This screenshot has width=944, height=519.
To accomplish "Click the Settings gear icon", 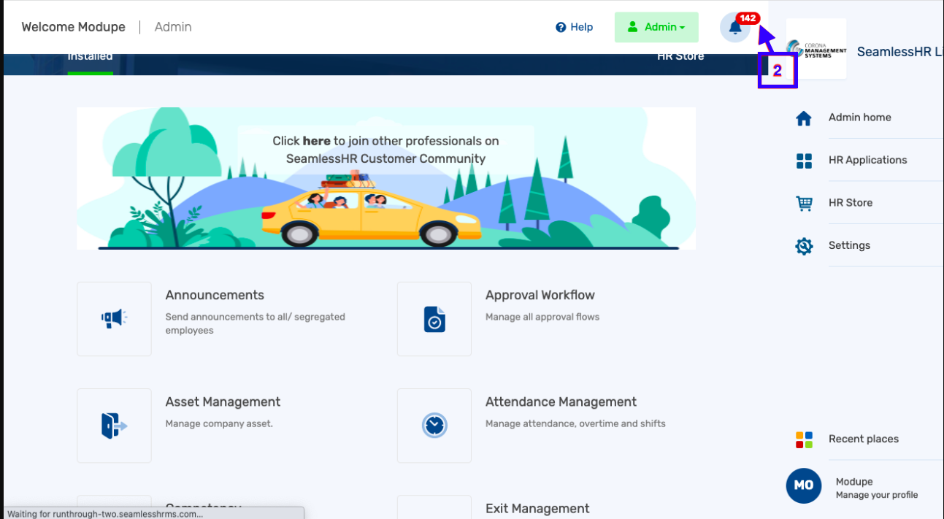I will (x=804, y=246).
